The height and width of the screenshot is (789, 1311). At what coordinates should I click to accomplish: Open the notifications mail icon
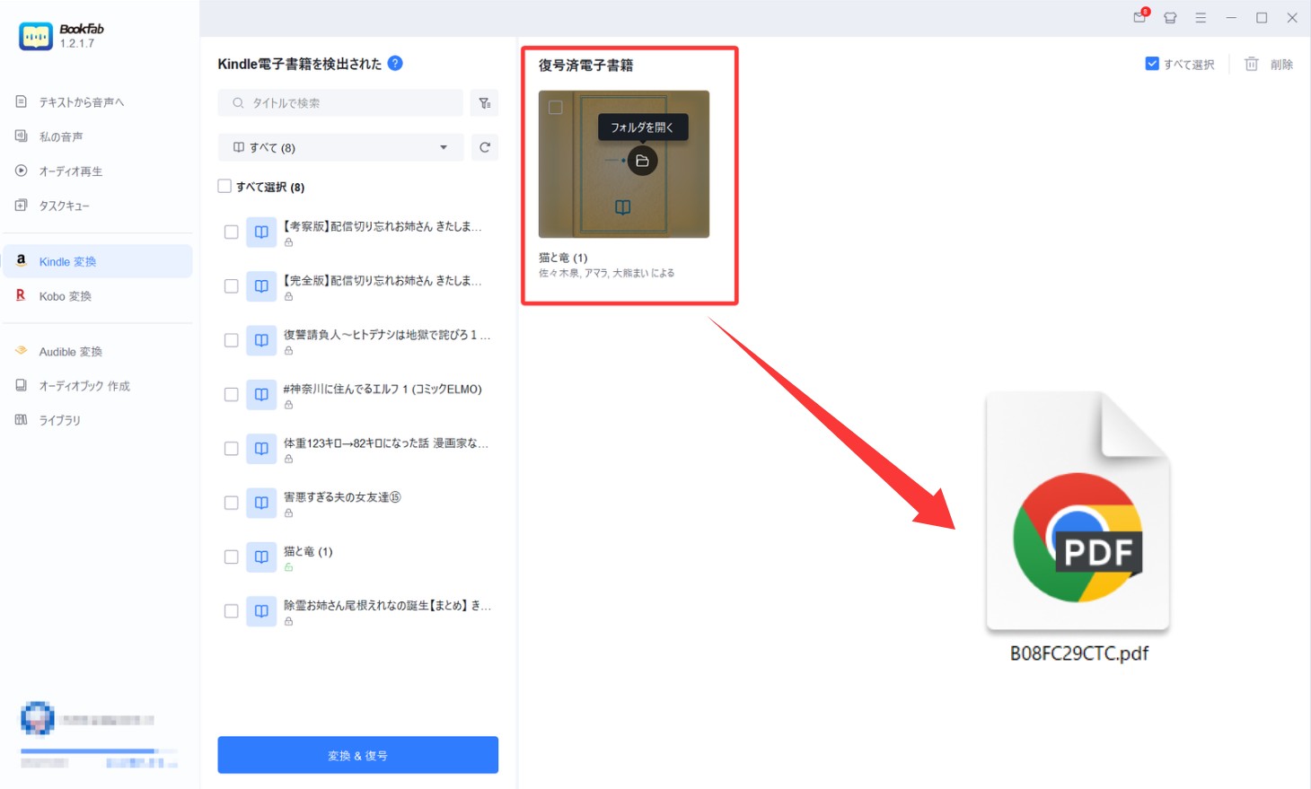click(1139, 17)
